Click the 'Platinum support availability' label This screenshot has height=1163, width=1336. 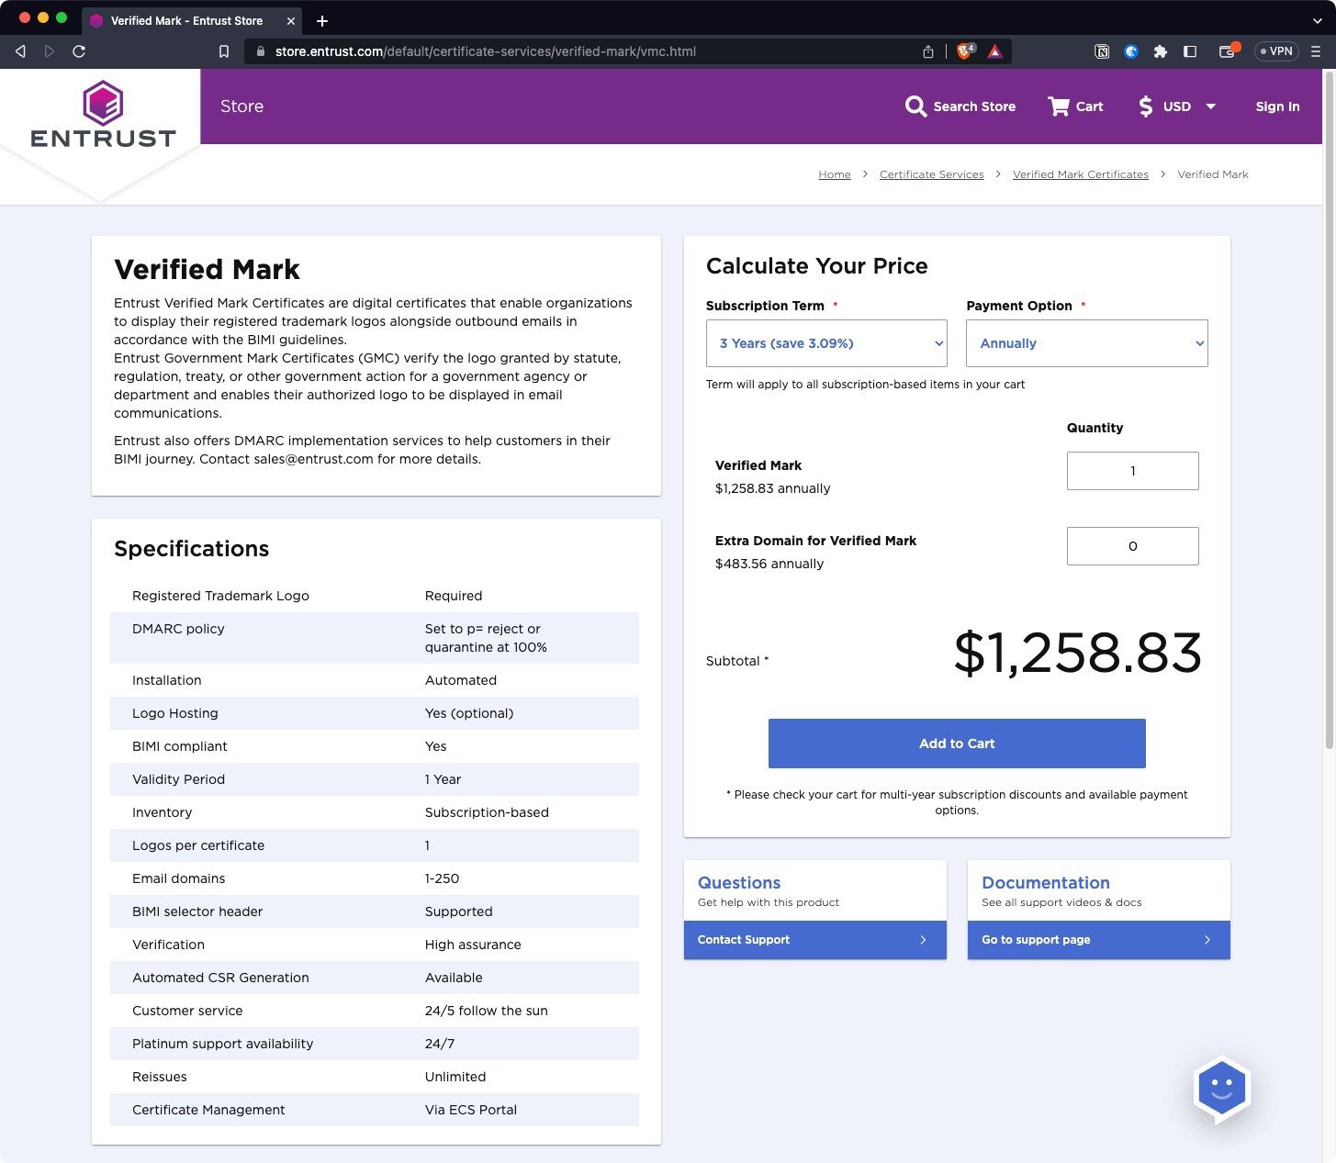click(x=222, y=1044)
